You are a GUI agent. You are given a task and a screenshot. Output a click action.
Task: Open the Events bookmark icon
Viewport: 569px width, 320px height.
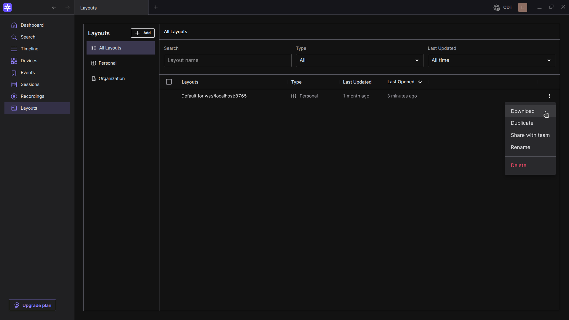tap(14, 73)
